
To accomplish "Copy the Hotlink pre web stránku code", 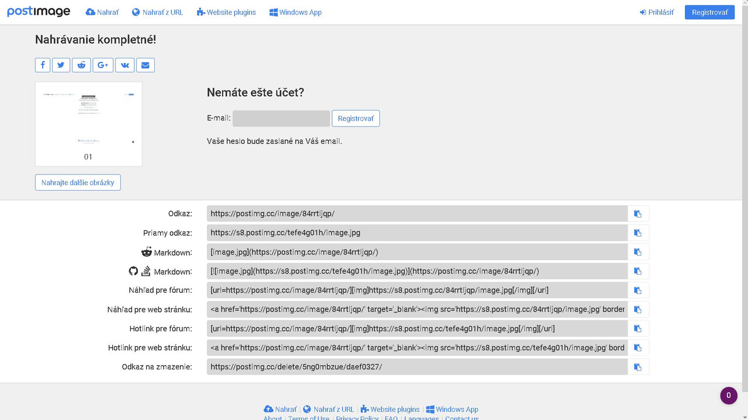I will pos(638,348).
